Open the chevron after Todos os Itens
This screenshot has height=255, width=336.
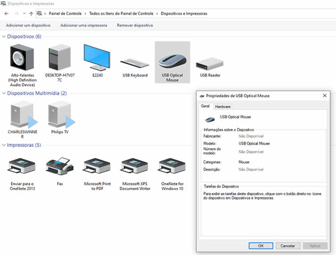tap(157, 14)
